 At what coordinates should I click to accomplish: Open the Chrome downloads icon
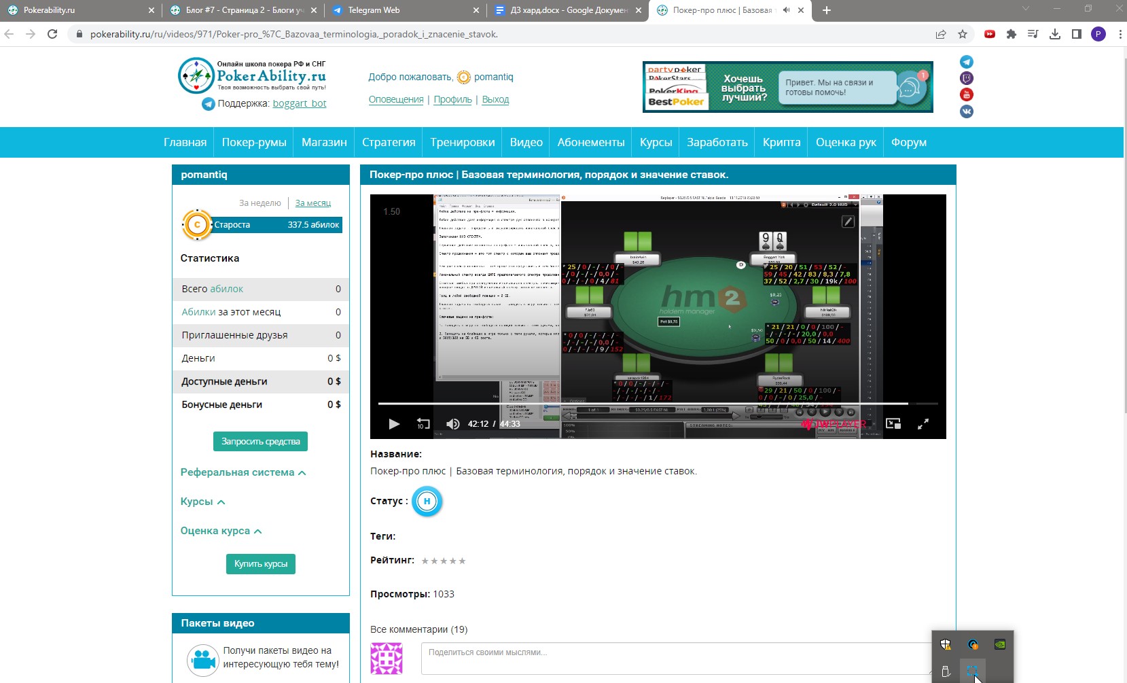1055,34
